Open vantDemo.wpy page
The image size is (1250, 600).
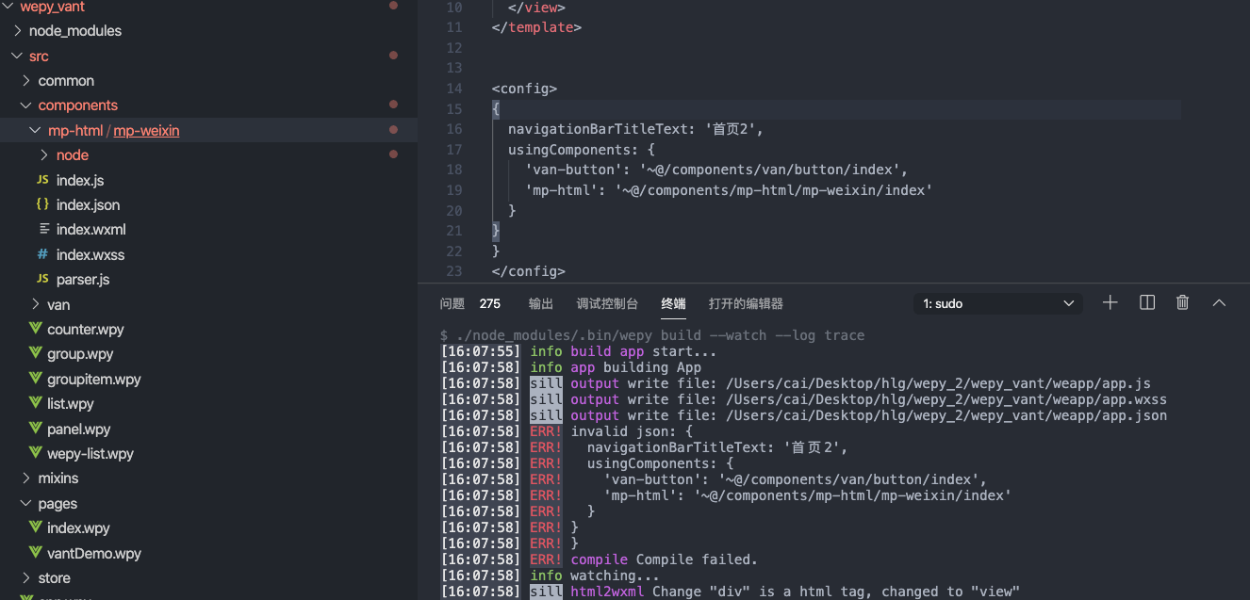point(94,554)
